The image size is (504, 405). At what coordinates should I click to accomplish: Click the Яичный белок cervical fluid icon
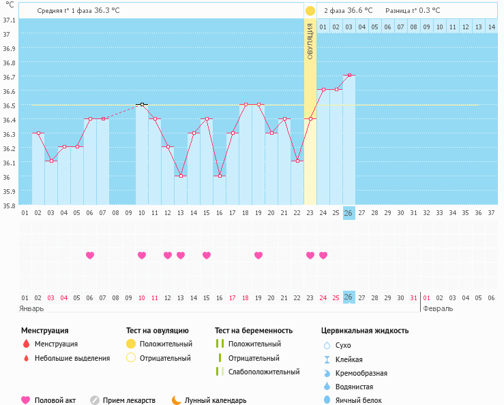(x=327, y=400)
